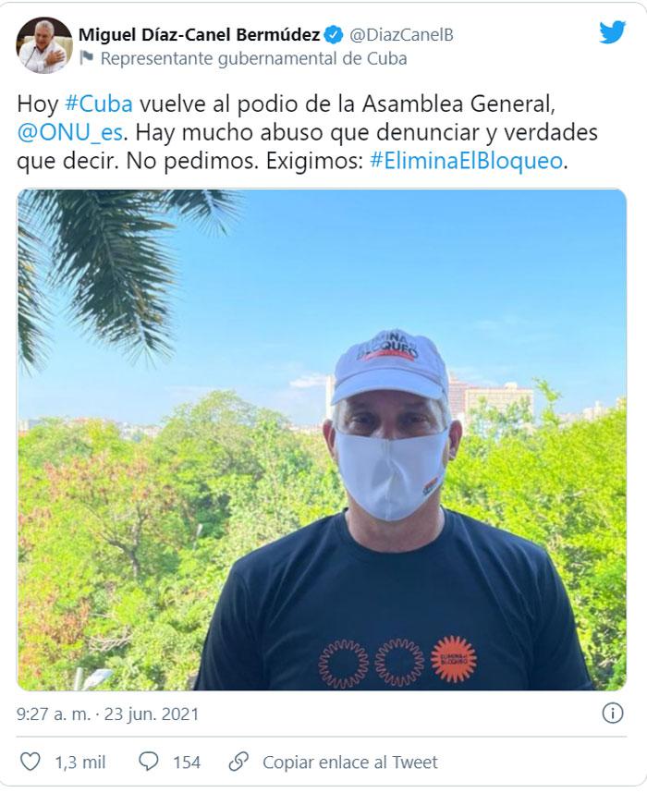647x793 pixels.
Task: Open Miguel Díaz-Canel's profile avatar
Action: tap(44, 45)
